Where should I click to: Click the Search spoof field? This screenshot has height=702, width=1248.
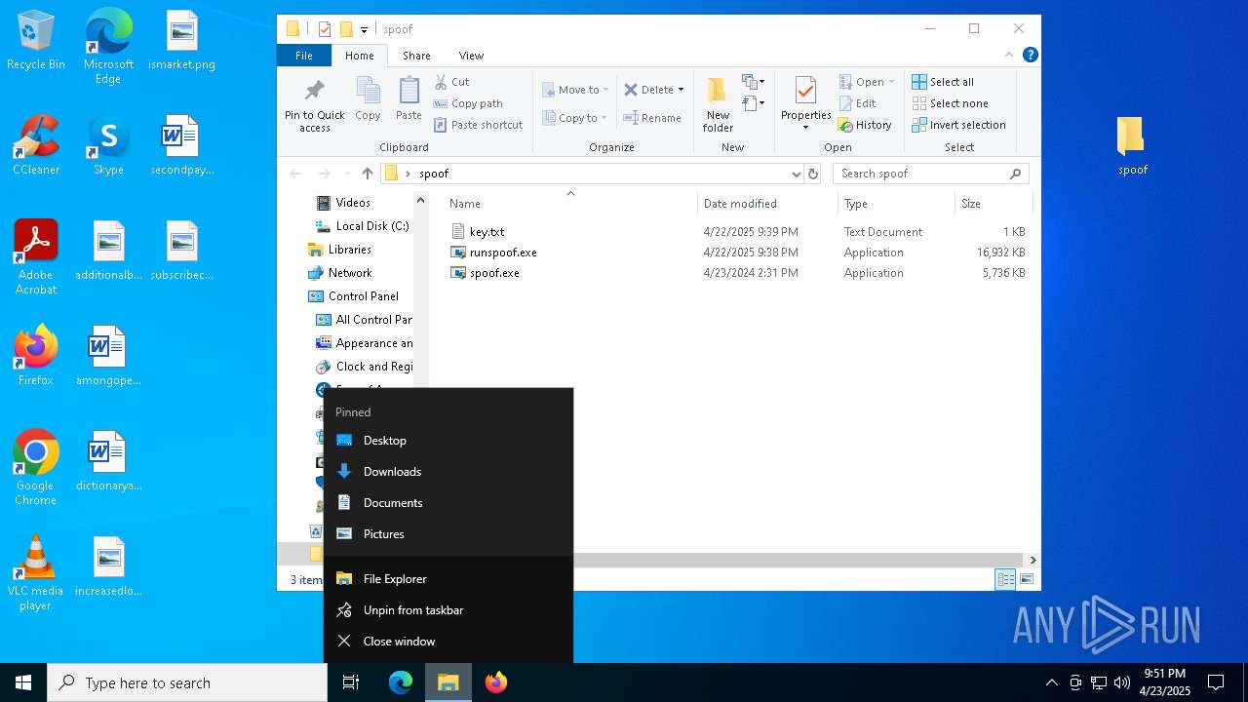(930, 174)
